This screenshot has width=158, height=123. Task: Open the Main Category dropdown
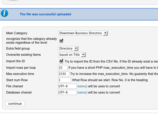click(83, 33)
